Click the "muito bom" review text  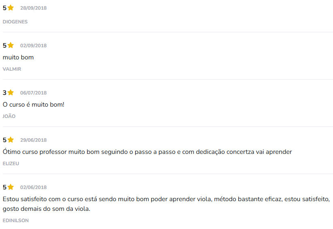(x=18, y=57)
